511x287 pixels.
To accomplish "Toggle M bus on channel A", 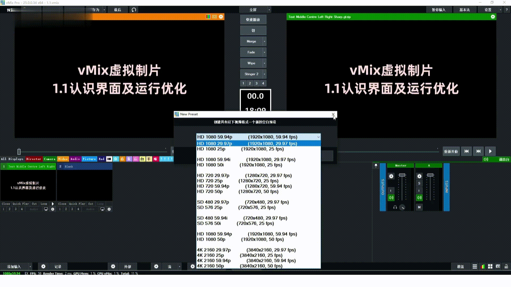I will [419, 207].
